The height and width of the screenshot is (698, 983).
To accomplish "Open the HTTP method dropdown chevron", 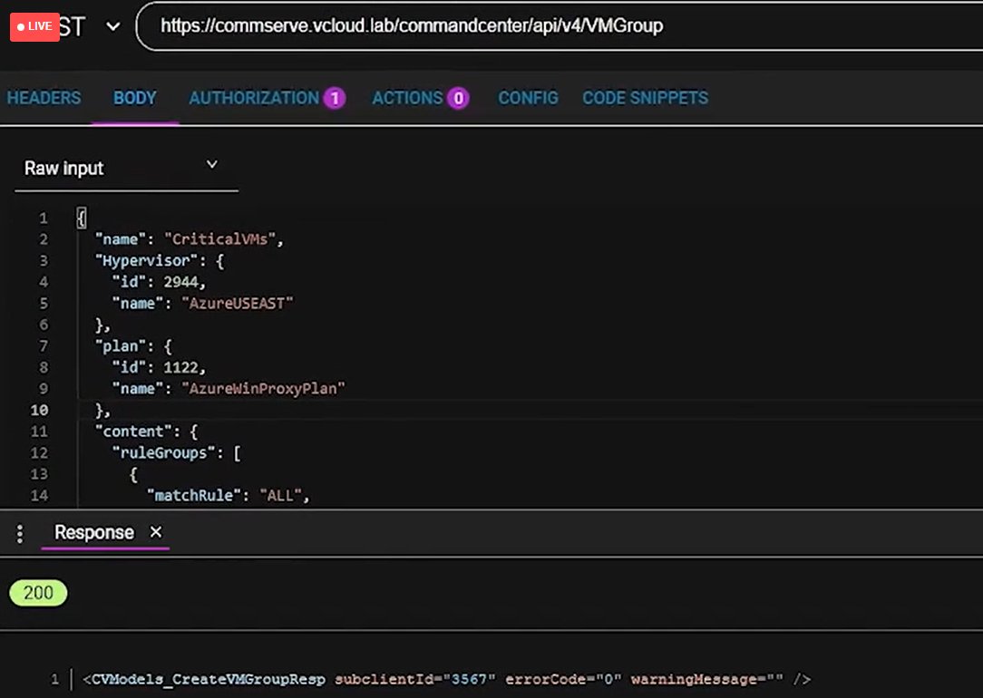I will coord(112,27).
